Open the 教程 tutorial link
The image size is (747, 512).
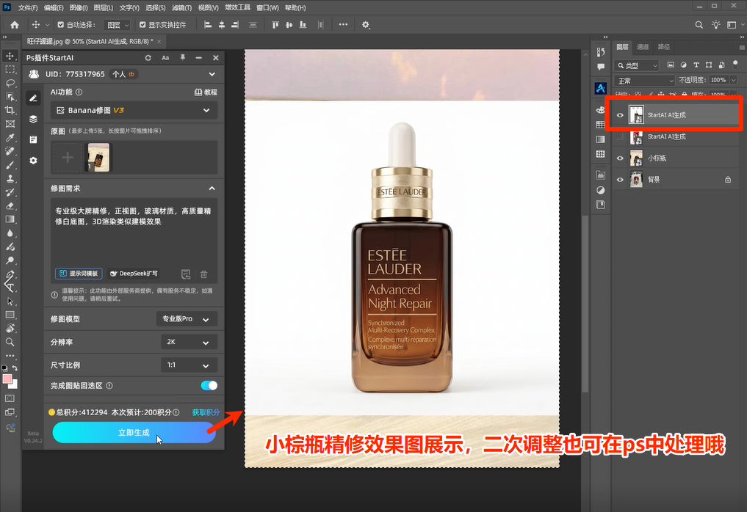coord(206,92)
